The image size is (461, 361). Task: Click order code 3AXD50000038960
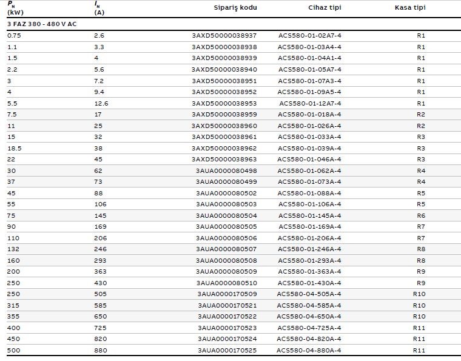click(224, 126)
